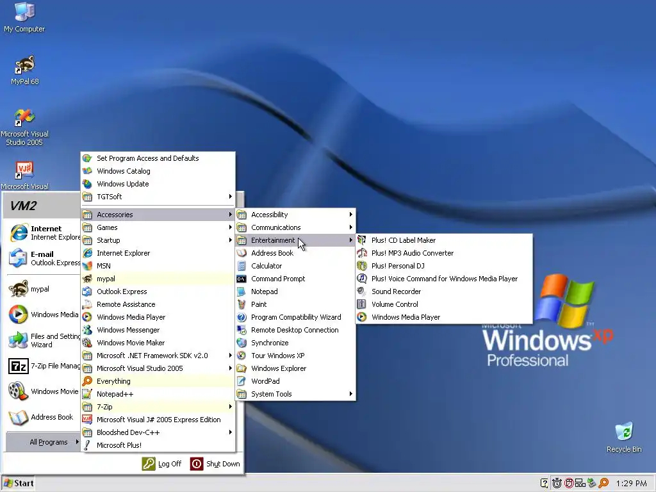The image size is (656, 492).
Task: Open Address Book in Start menu left pane
Action: point(42,417)
